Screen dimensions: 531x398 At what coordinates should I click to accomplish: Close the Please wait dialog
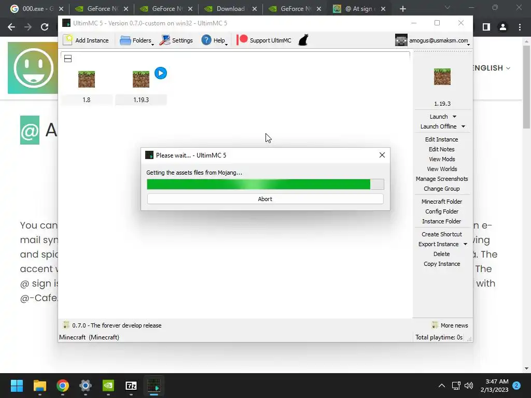(382, 155)
